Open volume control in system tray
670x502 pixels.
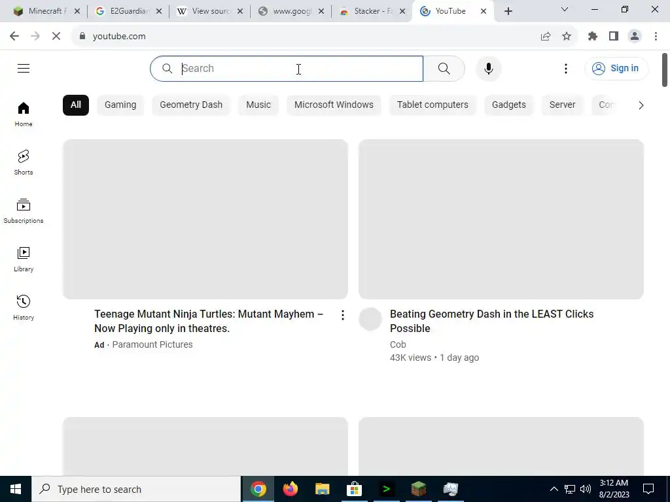coord(586,489)
